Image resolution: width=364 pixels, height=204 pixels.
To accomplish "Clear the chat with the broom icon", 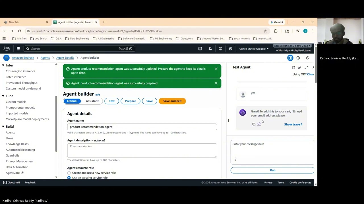I will click(x=299, y=67).
